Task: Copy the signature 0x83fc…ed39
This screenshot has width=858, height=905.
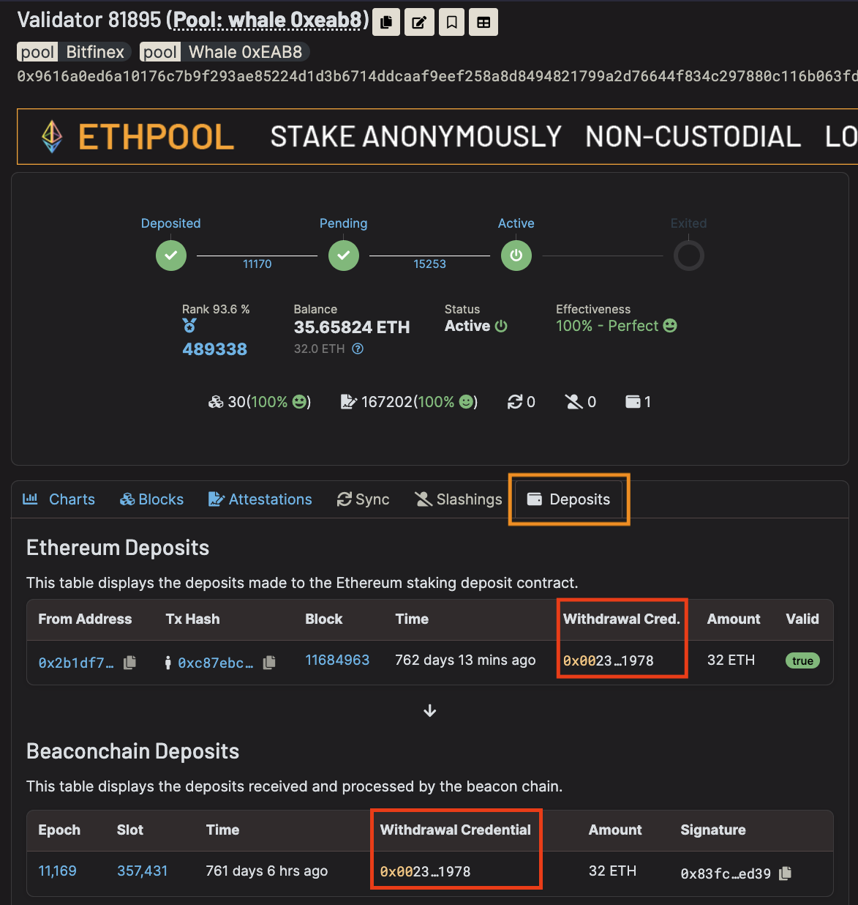Action: click(786, 873)
